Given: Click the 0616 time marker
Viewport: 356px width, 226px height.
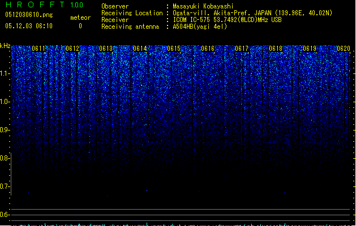Looking at the screenshot, I should click(x=208, y=49).
